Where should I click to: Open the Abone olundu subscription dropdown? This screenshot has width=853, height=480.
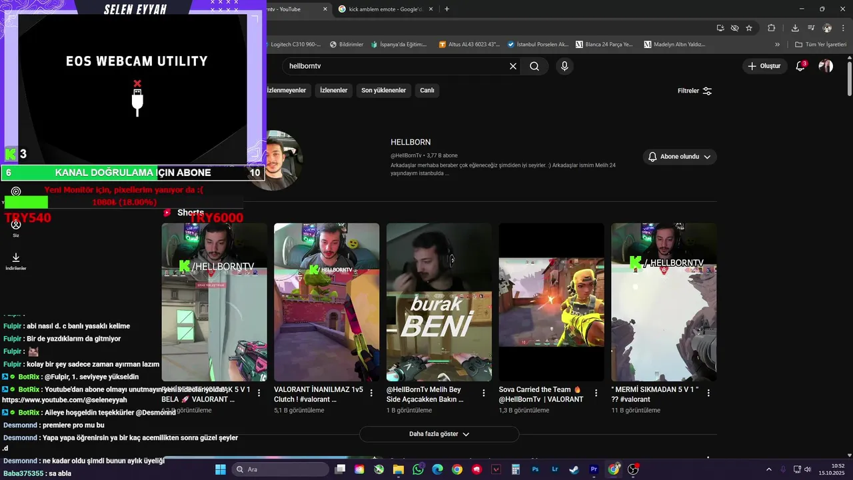[x=680, y=157]
